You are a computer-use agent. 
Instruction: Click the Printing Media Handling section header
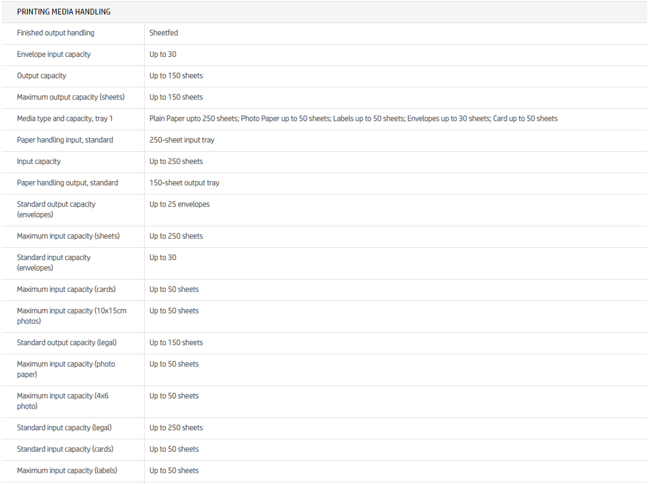64,12
